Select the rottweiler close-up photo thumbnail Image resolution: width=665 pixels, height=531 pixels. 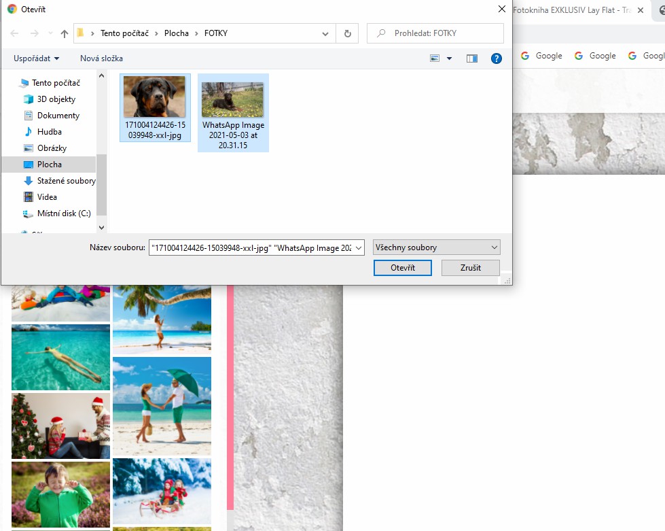[154, 97]
